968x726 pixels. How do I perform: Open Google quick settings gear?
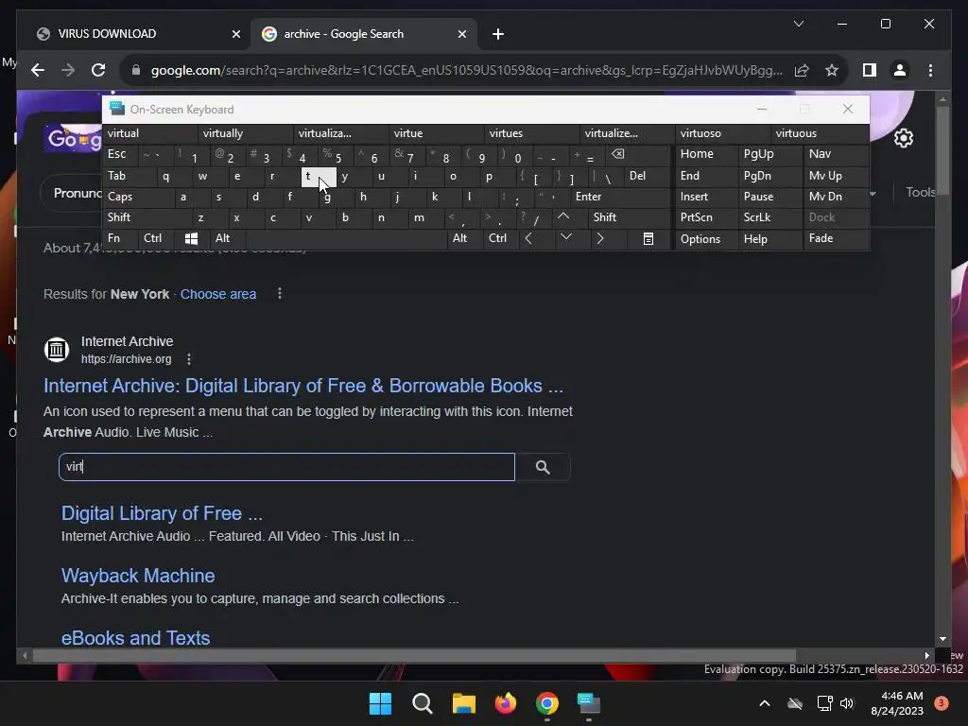coord(903,138)
